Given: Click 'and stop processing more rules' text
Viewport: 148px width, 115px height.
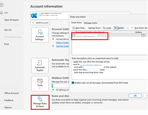Looking at the screenshot, I should pyautogui.click(x=89, y=73).
